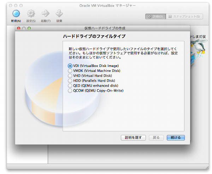Click the resize grip of Manager window
The image size is (212, 174).
pos(207,167)
